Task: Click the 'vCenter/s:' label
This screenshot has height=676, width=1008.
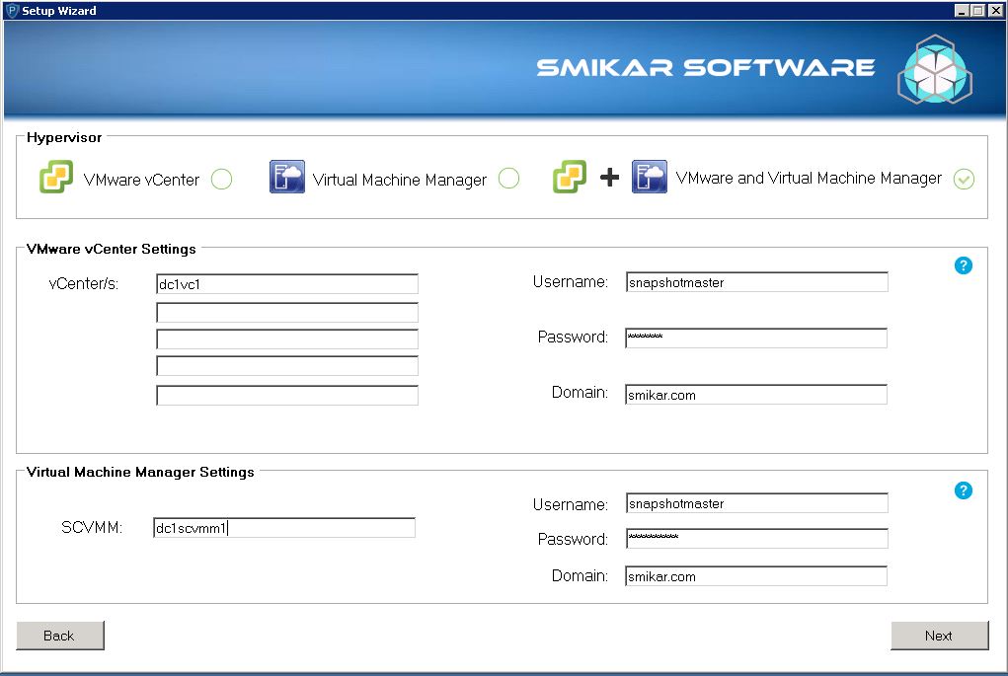Action: coord(84,283)
